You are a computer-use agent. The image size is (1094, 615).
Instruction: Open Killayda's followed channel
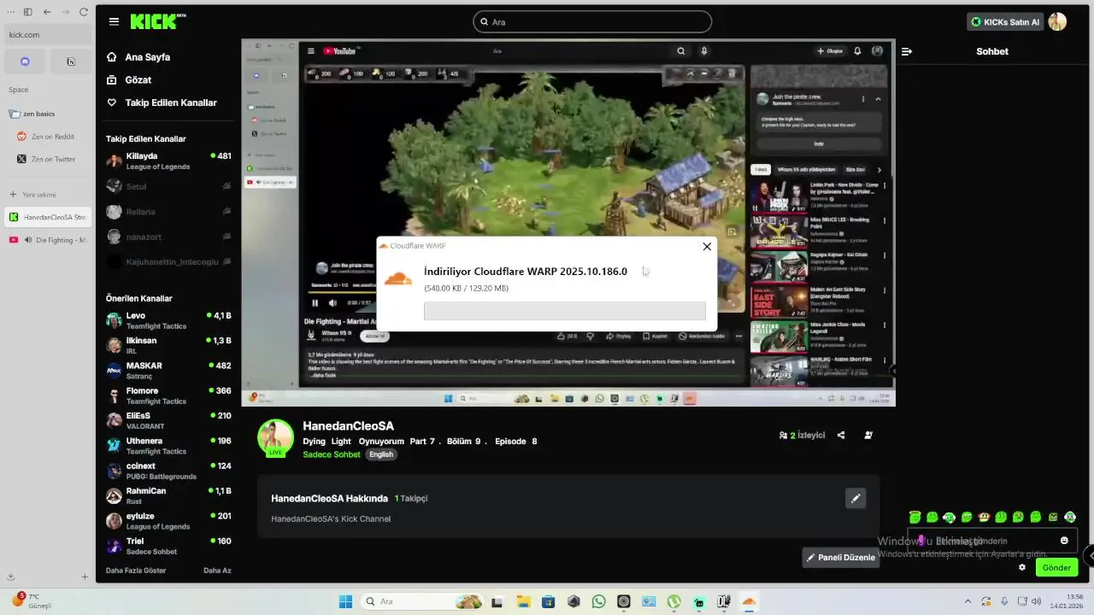tap(168, 161)
